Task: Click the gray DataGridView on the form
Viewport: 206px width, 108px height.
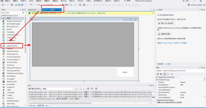Action: pyautogui.click(x=83, y=45)
